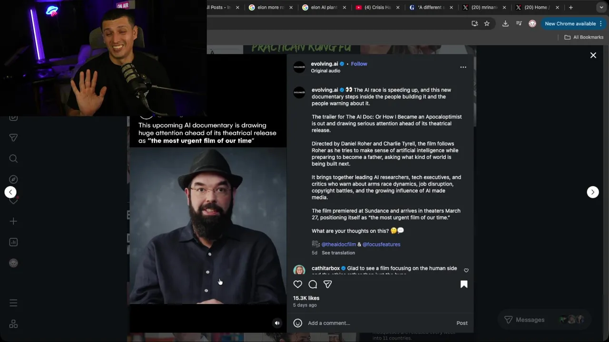The width and height of the screenshot is (609, 342).
Task: Open Instagram sidebar Dashboard chart icon
Action: 13,242
